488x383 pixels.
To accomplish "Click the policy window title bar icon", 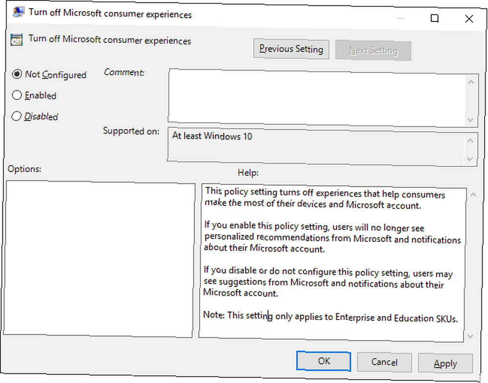I will [x=19, y=12].
